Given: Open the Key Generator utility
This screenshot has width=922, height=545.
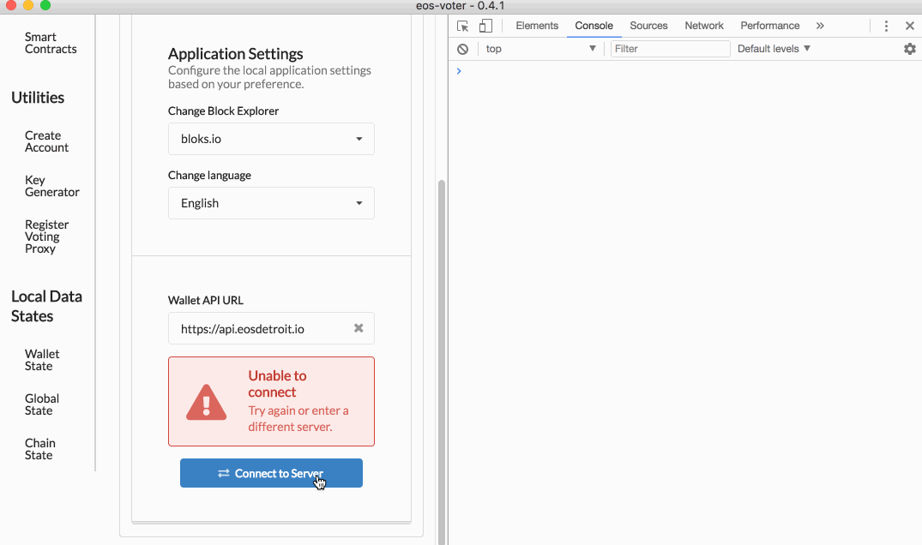Looking at the screenshot, I should (x=51, y=186).
